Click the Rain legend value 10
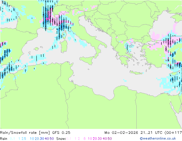 click(x=32, y=139)
